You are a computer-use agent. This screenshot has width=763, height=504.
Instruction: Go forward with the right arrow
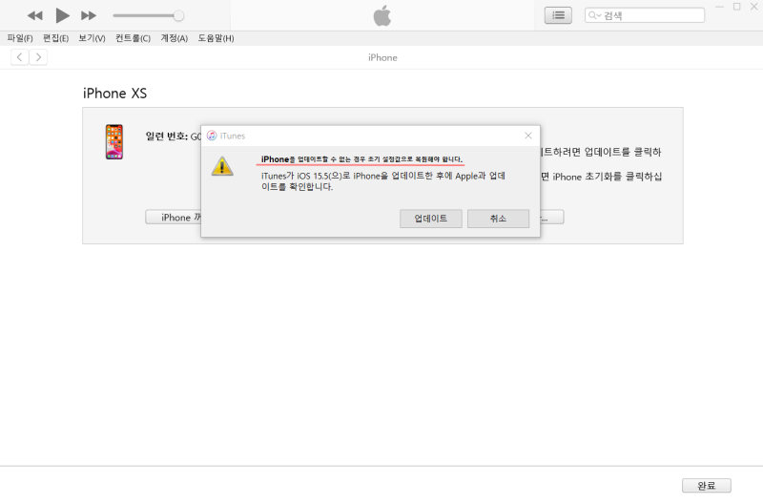tap(38, 57)
